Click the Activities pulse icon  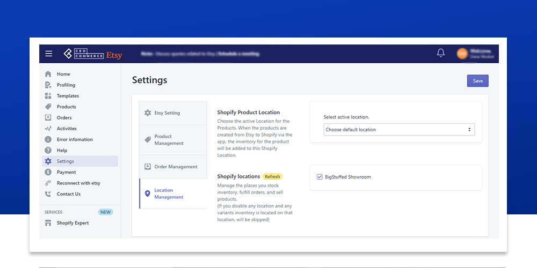(48, 129)
